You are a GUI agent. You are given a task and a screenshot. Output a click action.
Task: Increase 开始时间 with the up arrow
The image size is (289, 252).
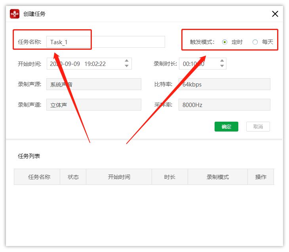click(x=127, y=61)
